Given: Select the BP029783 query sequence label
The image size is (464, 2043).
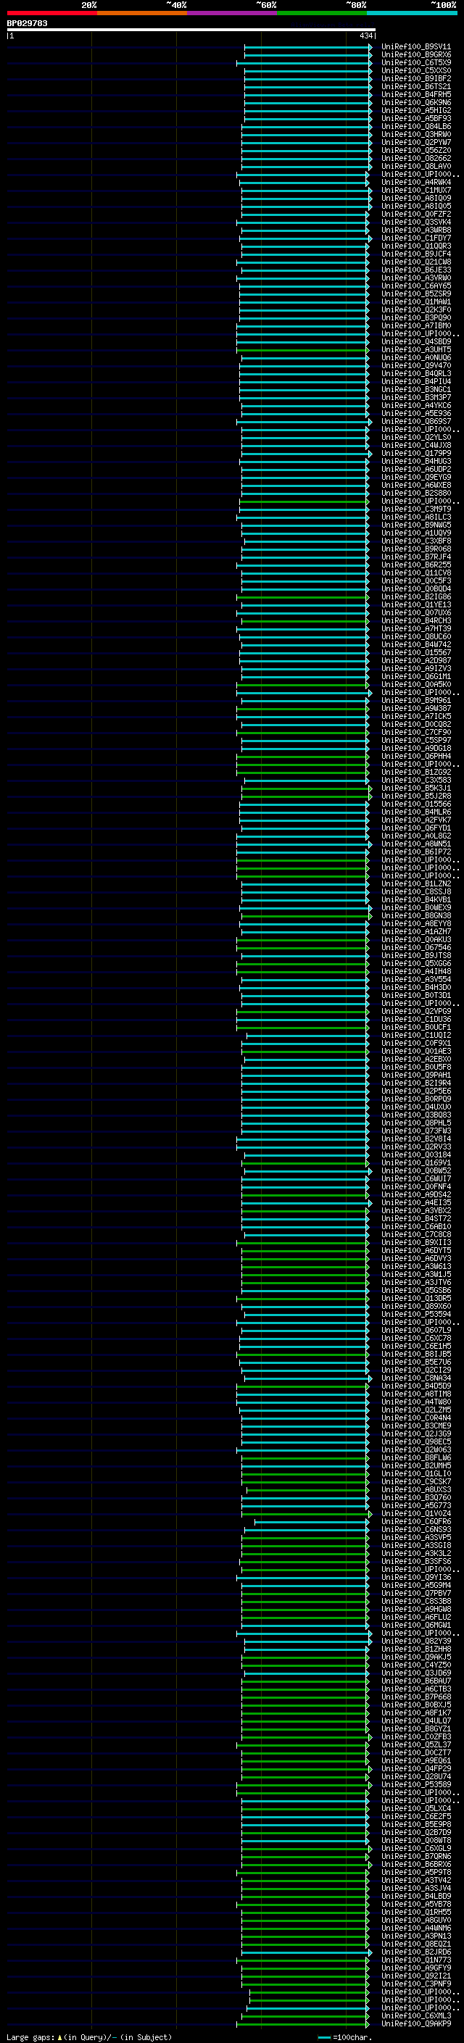Looking at the screenshot, I should tap(27, 24).
